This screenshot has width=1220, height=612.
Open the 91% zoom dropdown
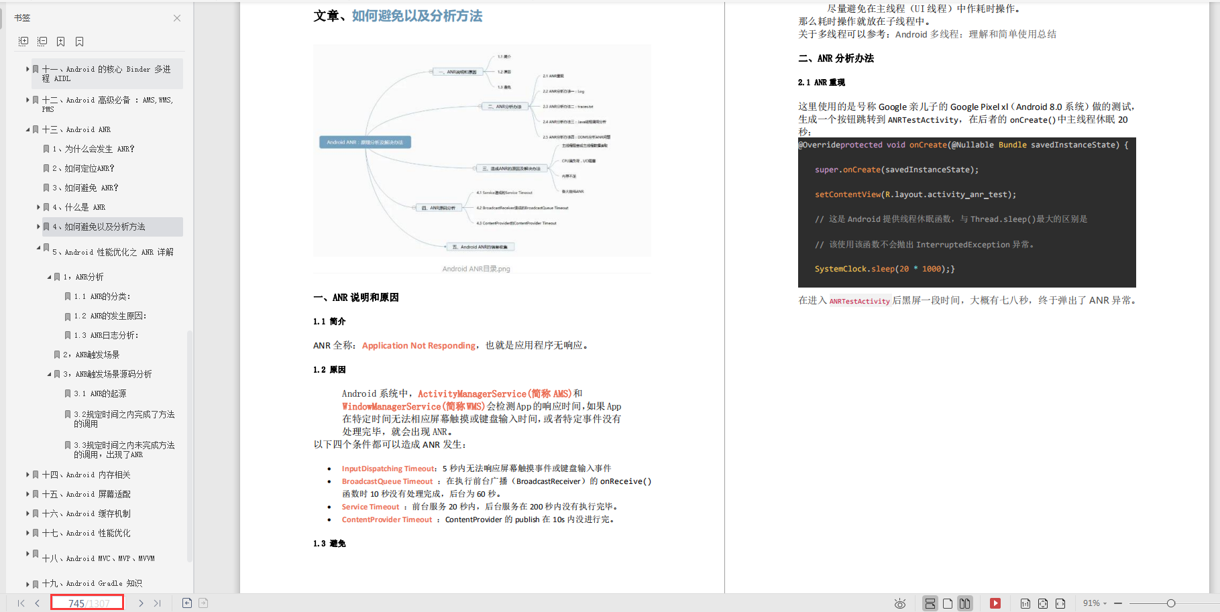tap(1095, 603)
